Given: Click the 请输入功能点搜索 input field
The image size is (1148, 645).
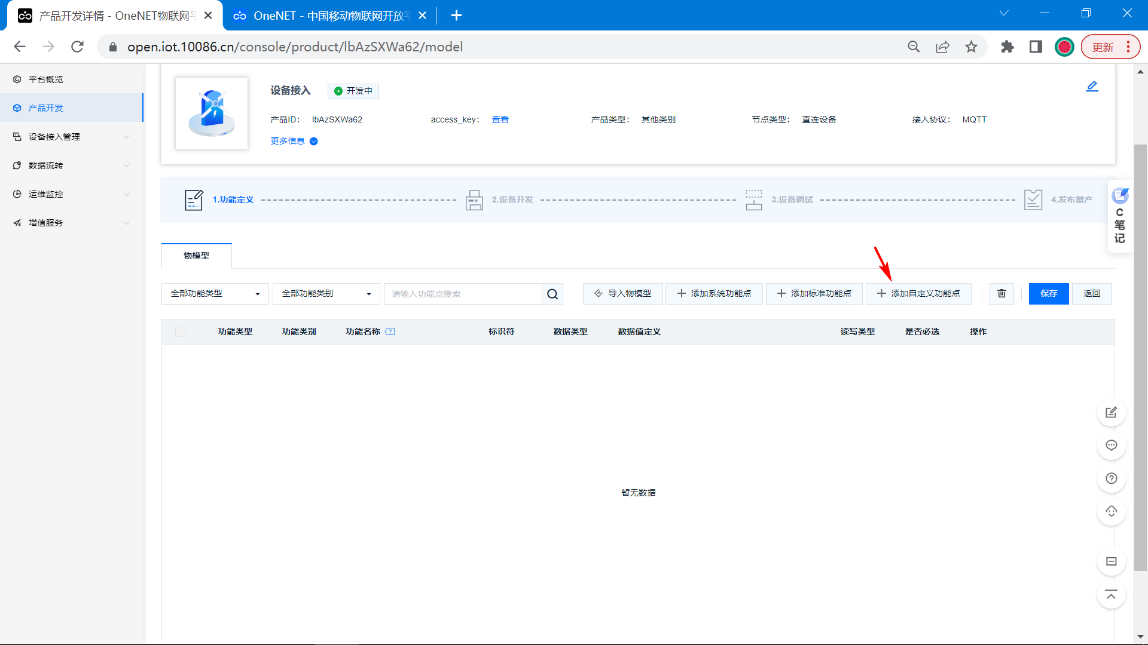Looking at the screenshot, I should point(462,294).
